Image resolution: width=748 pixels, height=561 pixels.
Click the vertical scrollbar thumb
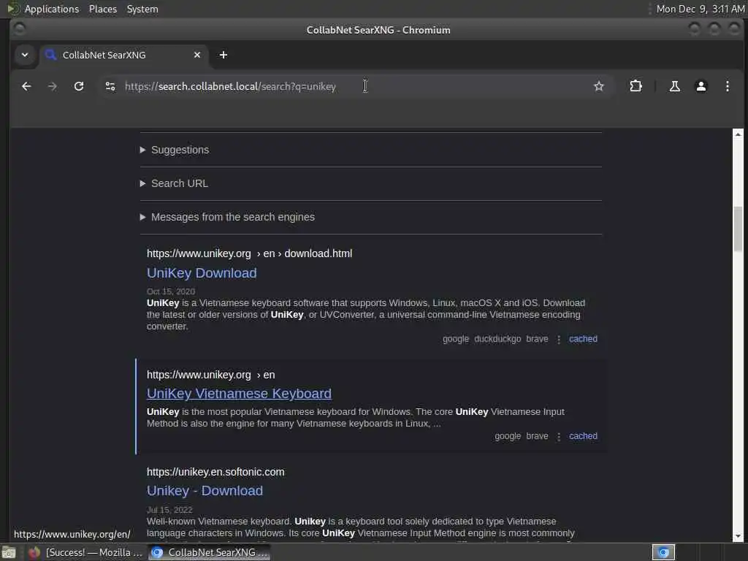pyautogui.click(x=738, y=229)
